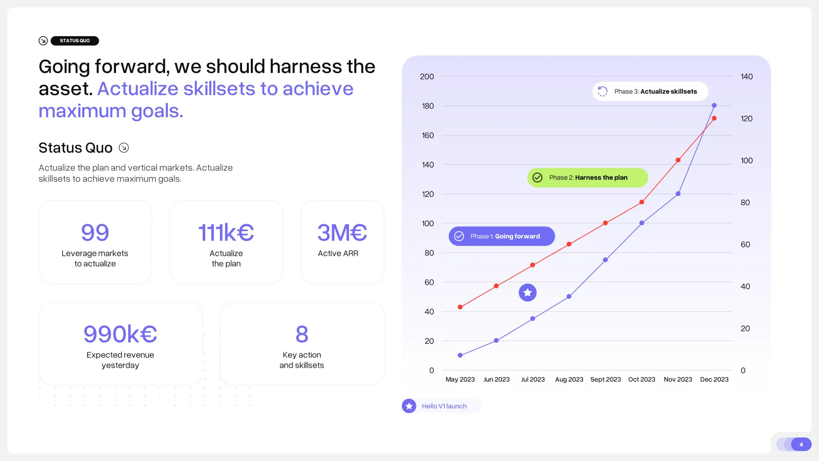Click the checkmark icon in Phase 2 label

[537, 177]
